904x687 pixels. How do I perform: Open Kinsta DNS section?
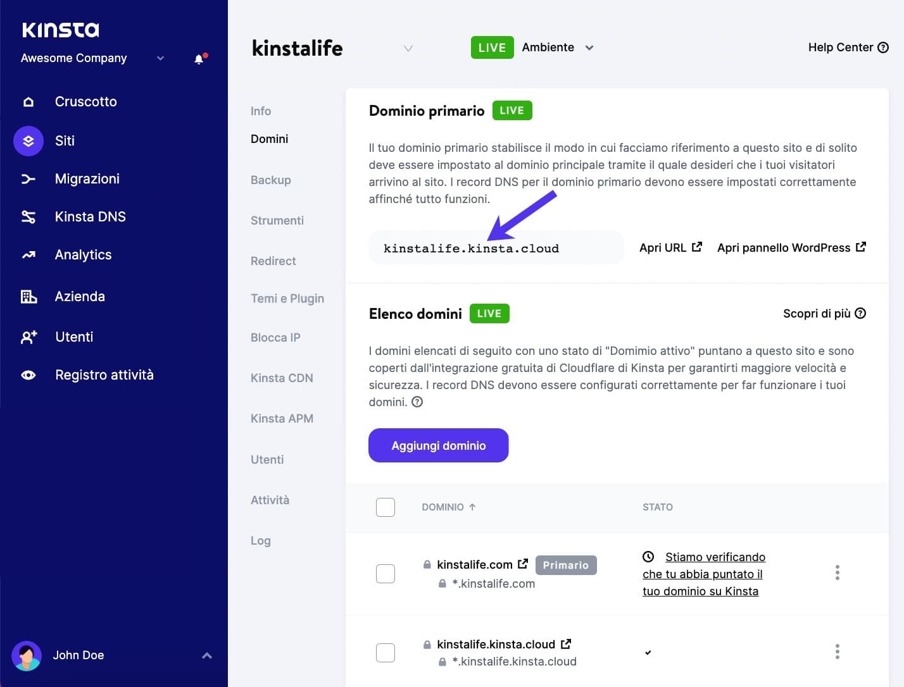point(90,216)
